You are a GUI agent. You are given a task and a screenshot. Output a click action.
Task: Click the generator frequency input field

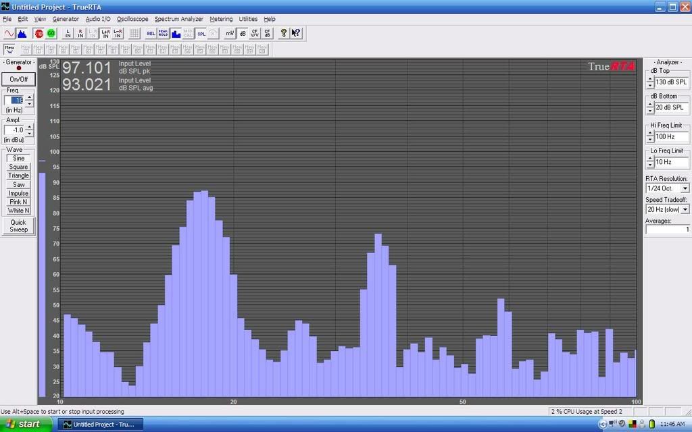click(15, 101)
